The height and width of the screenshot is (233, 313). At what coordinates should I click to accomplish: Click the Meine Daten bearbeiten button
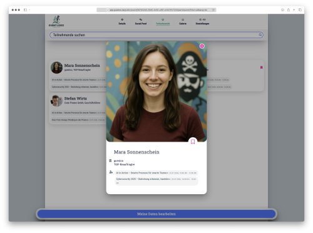[x=156, y=214]
